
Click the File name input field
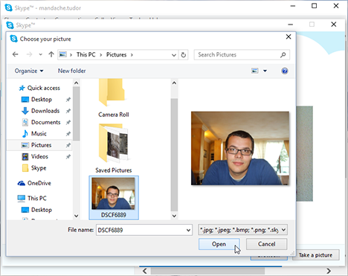coord(141,230)
